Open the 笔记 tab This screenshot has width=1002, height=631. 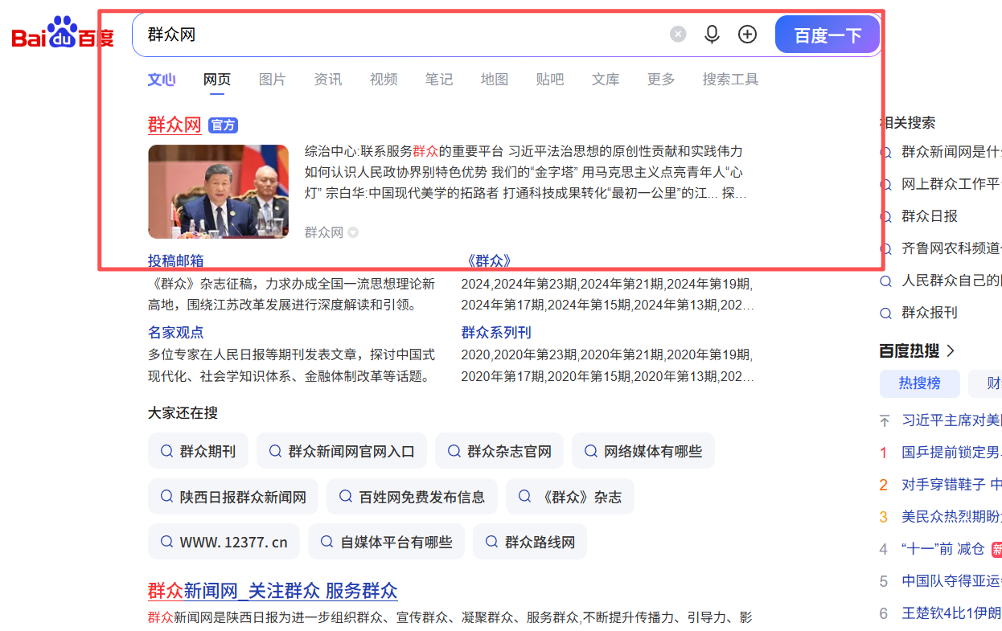[x=439, y=80]
